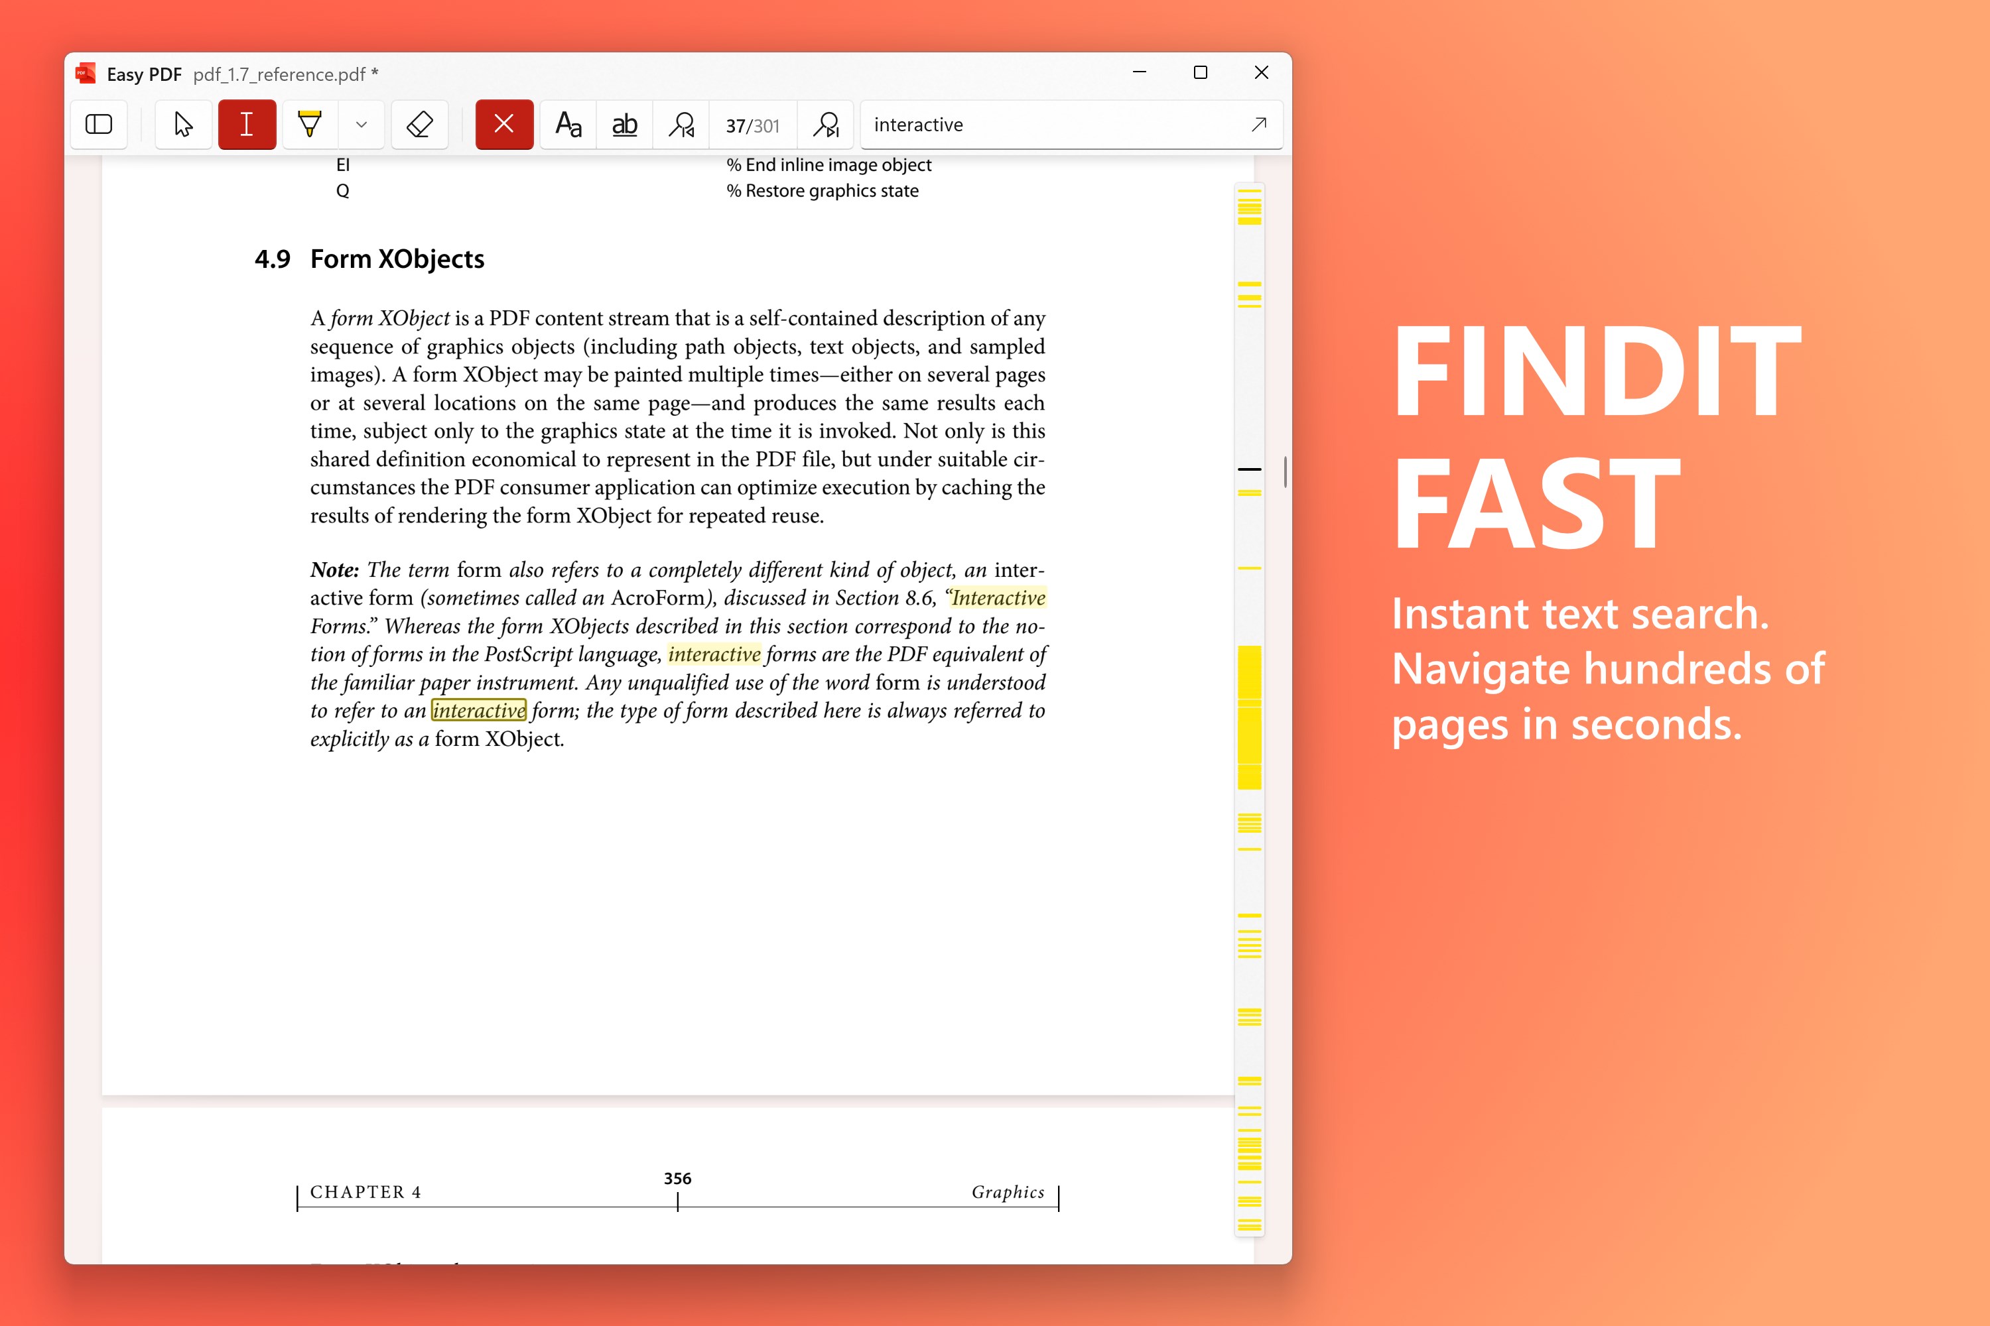Viewport: 1990px width, 1326px height.
Task: Click the 'Graphics' footer text
Action: pyautogui.click(x=1008, y=1191)
